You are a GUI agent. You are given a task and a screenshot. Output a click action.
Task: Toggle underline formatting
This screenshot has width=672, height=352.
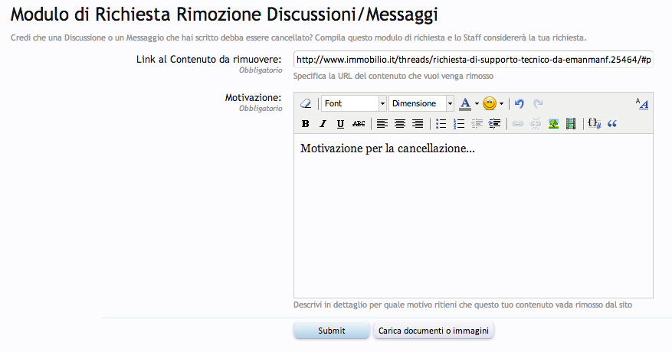point(340,124)
